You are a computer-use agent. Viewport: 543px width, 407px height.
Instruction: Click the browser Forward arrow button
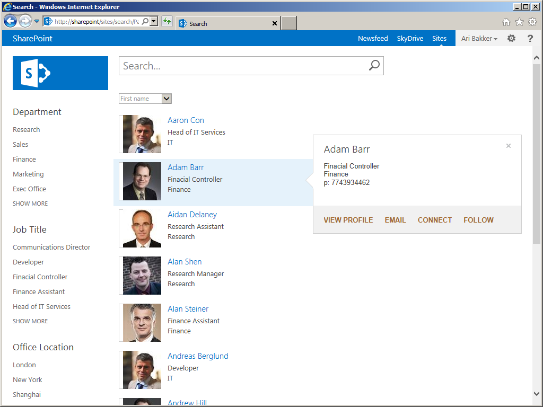(x=25, y=21)
